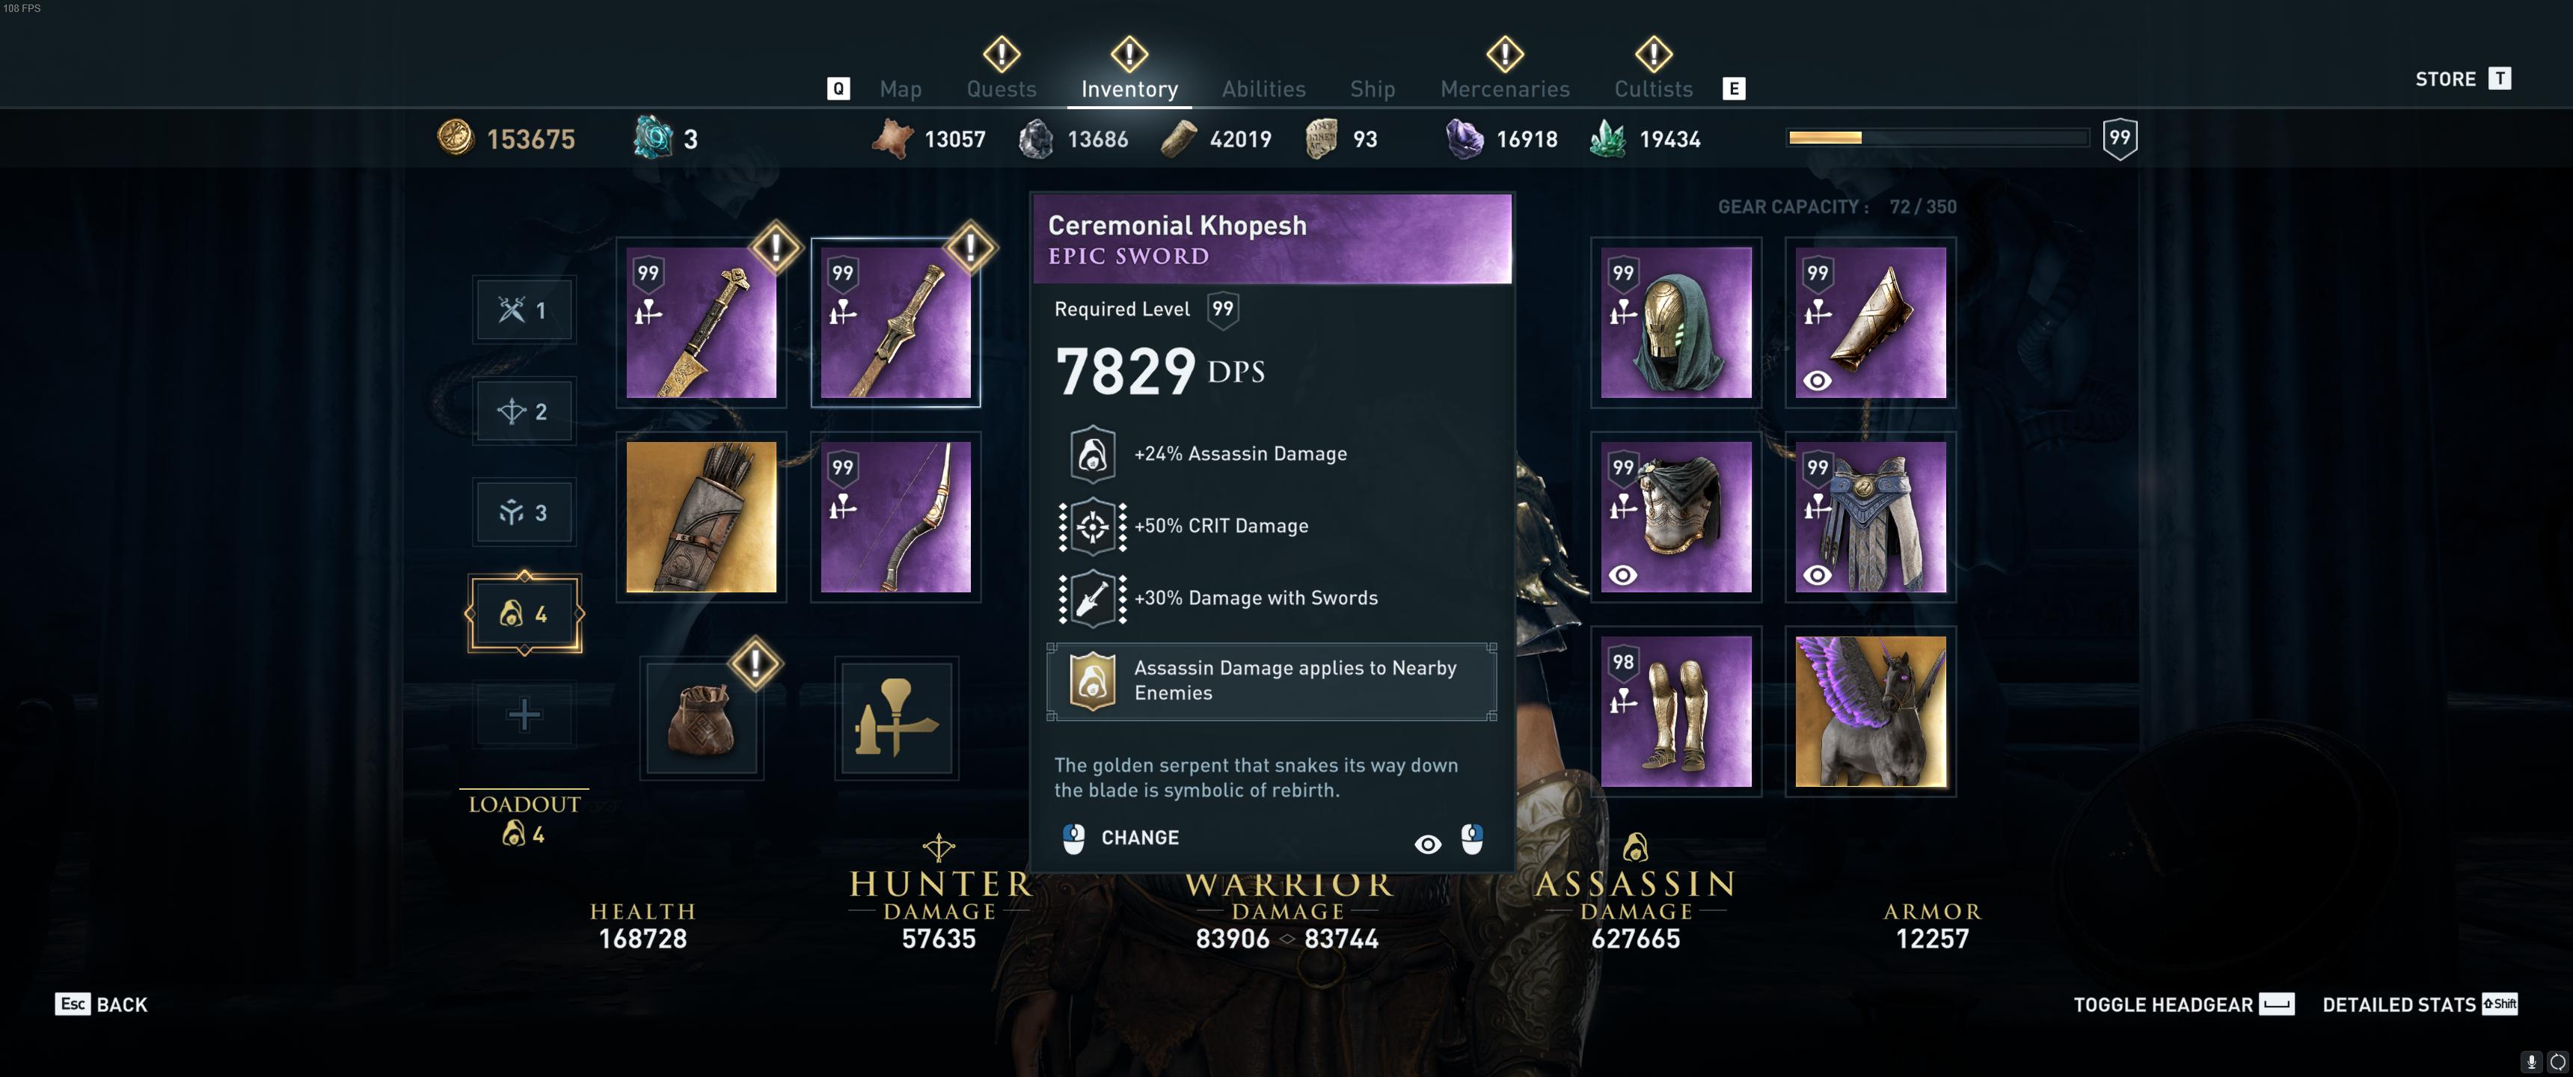
Task: Toggle eye icon in Khopesh tooltip
Action: tap(1427, 844)
